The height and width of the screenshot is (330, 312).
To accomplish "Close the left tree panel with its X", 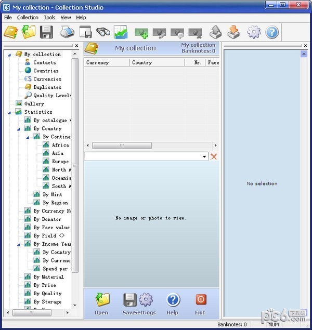I will point(76,45).
